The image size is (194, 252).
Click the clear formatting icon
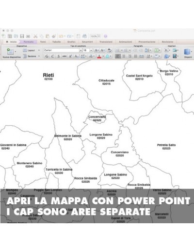coord(110,50)
